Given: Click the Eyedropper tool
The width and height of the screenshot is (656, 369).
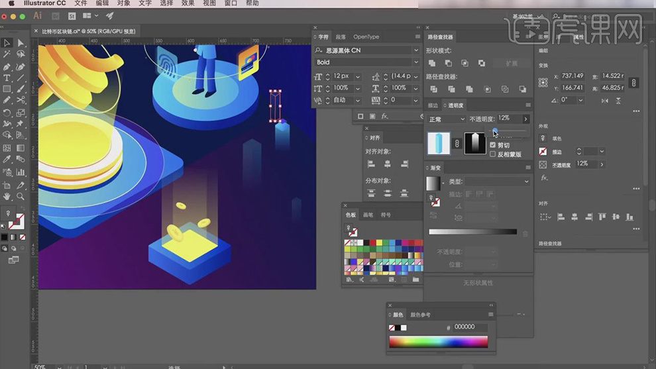Looking at the screenshot, I should pos(7,160).
